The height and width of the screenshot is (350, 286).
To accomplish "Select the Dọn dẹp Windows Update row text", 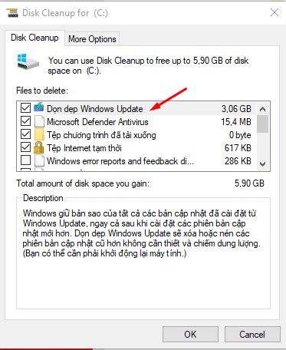I will [x=95, y=109].
